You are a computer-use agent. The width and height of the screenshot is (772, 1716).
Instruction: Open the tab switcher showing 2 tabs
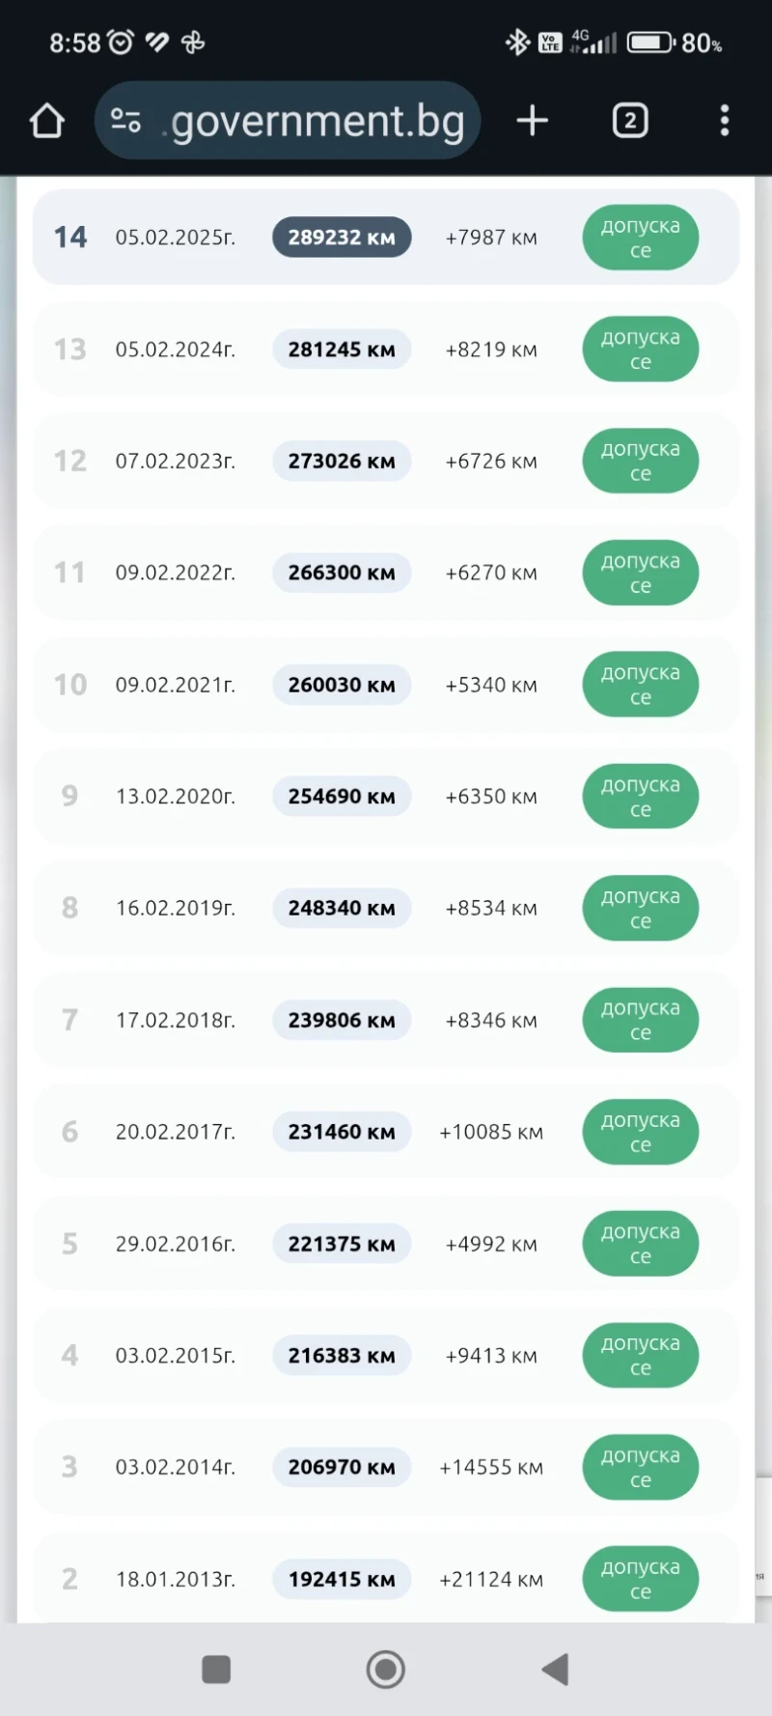[630, 121]
